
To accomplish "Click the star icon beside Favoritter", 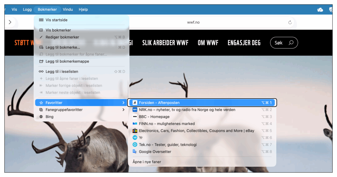I will click(x=41, y=103).
